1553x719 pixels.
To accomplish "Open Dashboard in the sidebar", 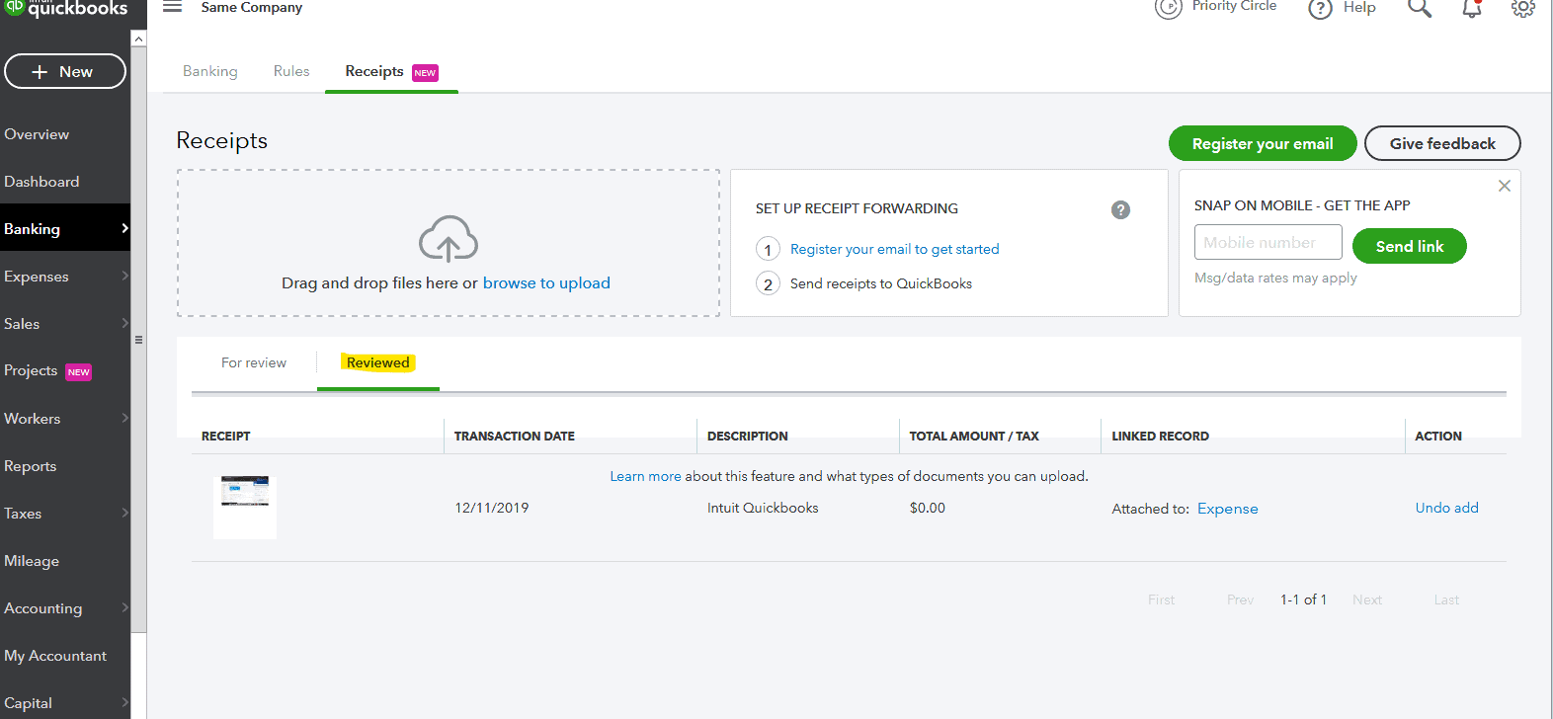I will (41, 182).
